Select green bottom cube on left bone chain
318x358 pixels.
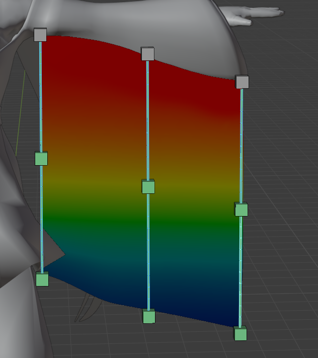point(42,279)
